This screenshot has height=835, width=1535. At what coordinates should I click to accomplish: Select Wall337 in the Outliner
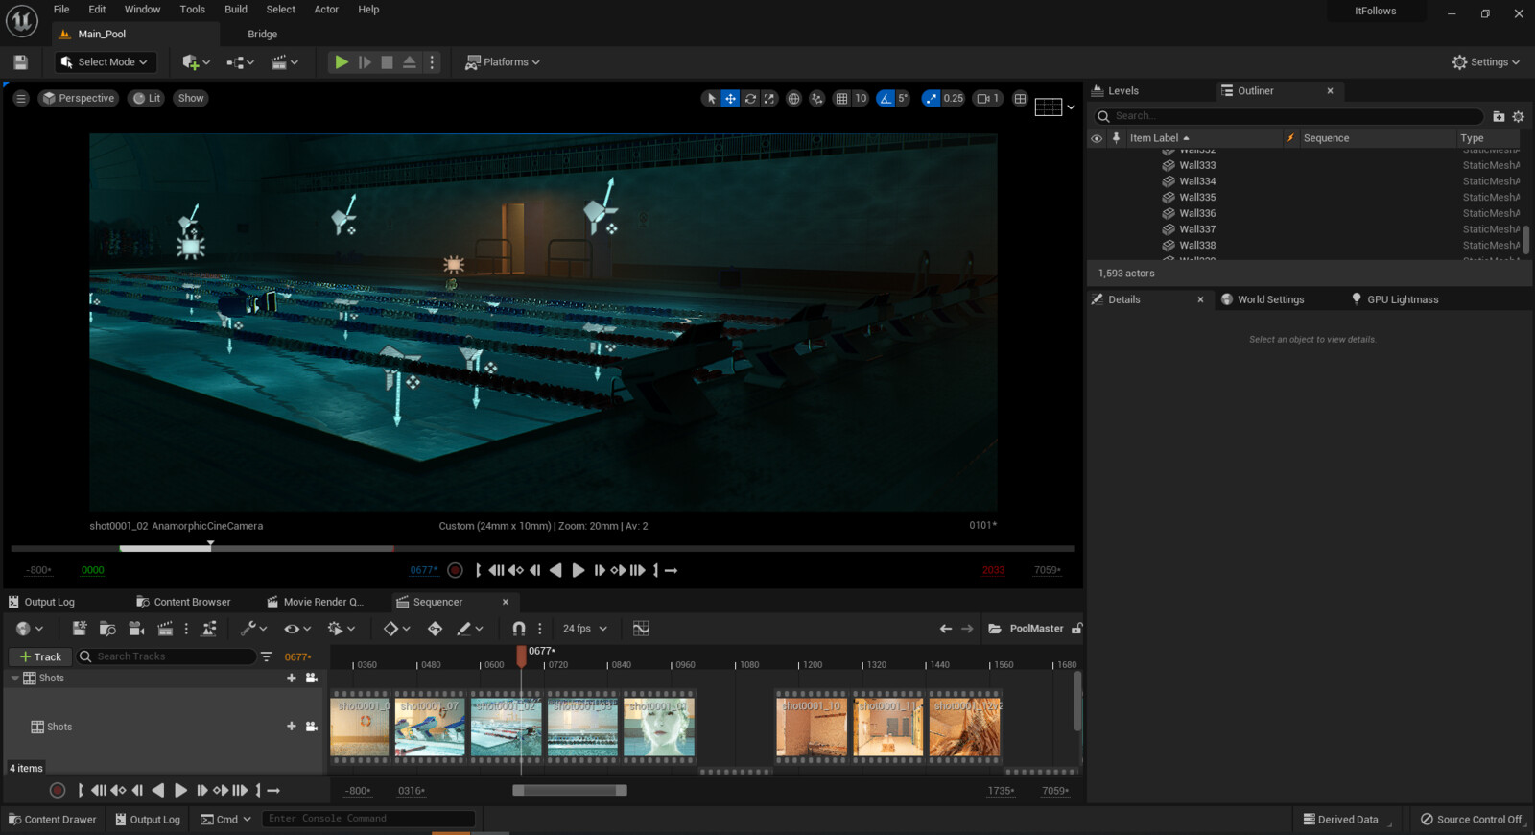coord(1197,229)
